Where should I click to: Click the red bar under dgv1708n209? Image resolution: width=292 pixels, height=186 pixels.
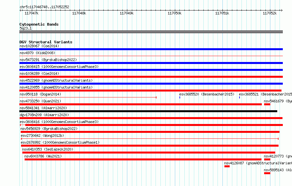[x=151, y=118]
